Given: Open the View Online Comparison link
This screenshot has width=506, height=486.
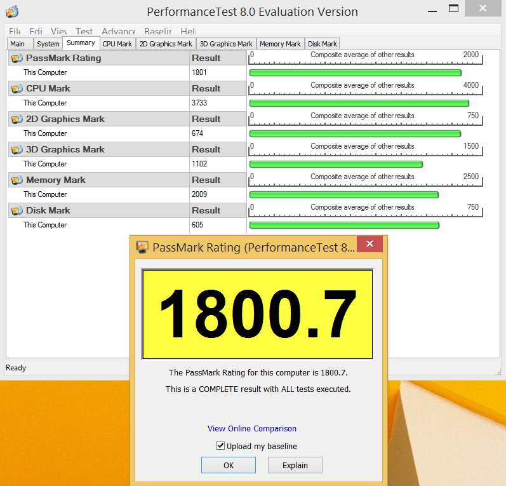Looking at the screenshot, I should click(251, 429).
